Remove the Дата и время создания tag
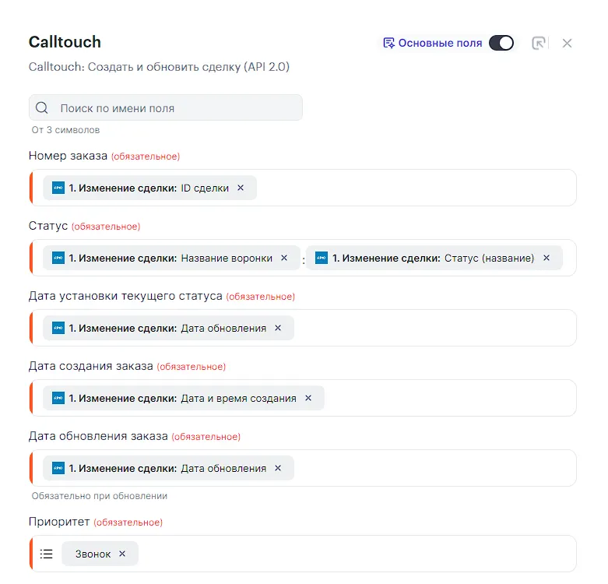Image resolution: width=608 pixels, height=584 pixels. pyautogui.click(x=308, y=399)
